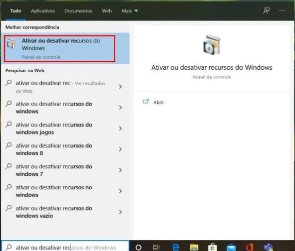Click the search text input box
The image size is (295, 251).
(65, 247)
